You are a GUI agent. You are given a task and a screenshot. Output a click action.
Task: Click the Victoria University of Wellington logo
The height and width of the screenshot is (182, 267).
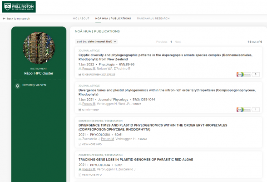[19, 7]
